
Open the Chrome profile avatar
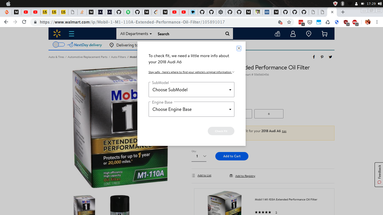coord(368,22)
